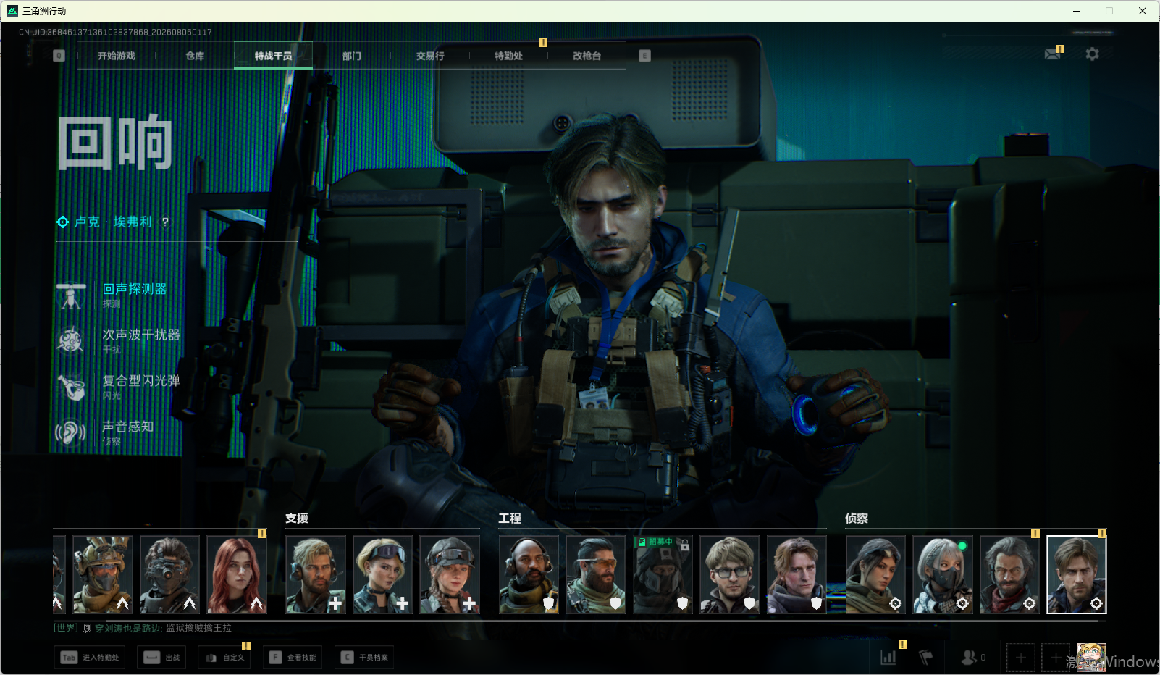Viewport: 1160px width, 675px height.
Task: Open the settings gear icon
Action: [1092, 54]
